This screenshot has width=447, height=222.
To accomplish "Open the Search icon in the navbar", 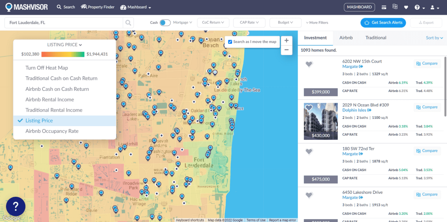I will pyautogui.click(x=65, y=6).
